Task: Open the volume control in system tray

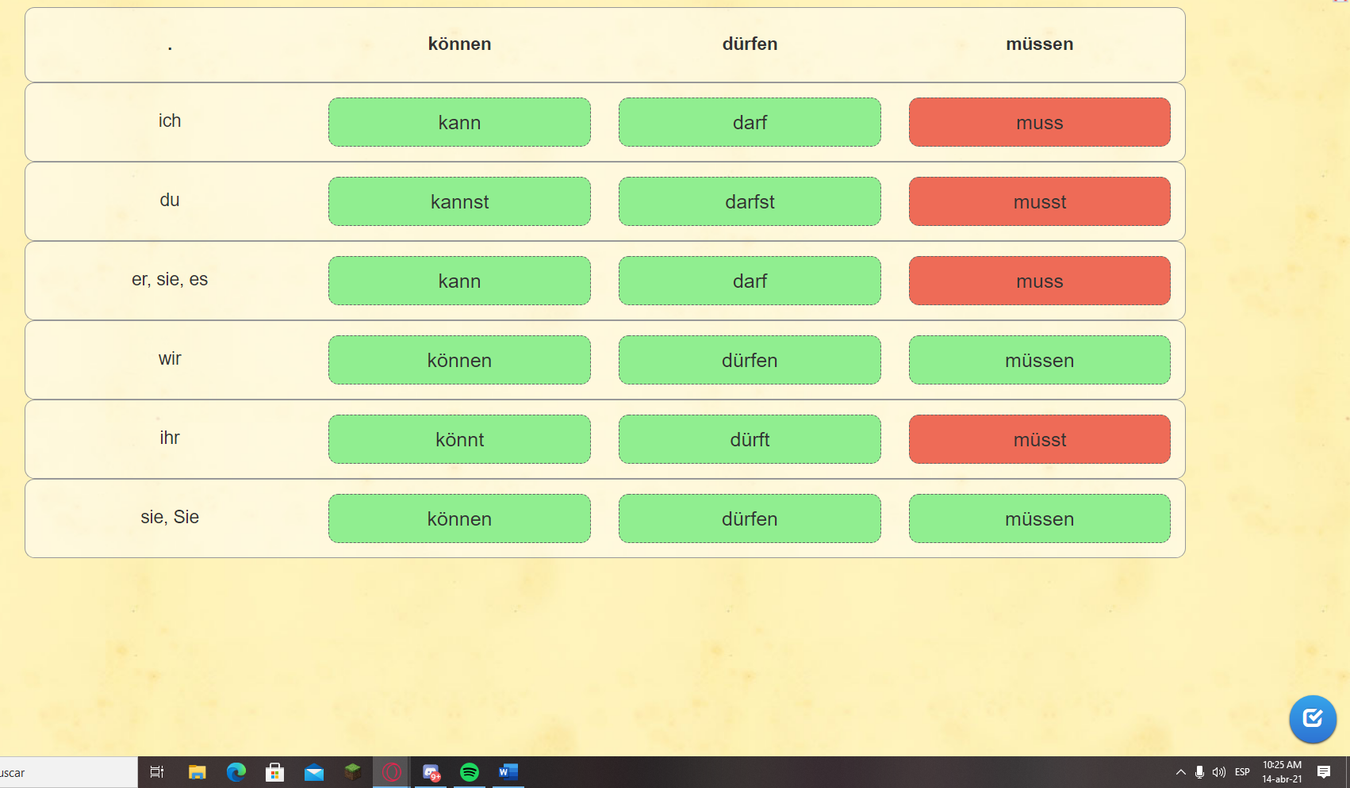Action: 1219,772
